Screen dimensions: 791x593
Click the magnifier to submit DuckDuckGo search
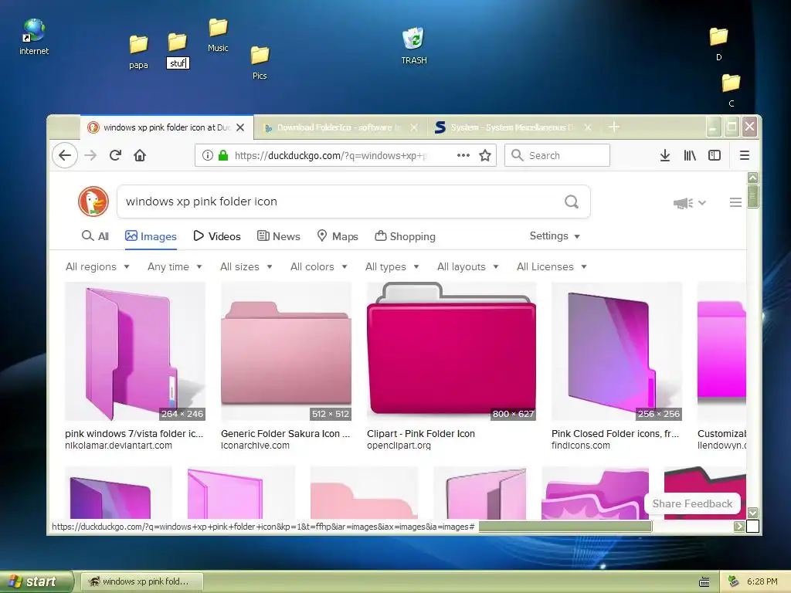[571, 202]
